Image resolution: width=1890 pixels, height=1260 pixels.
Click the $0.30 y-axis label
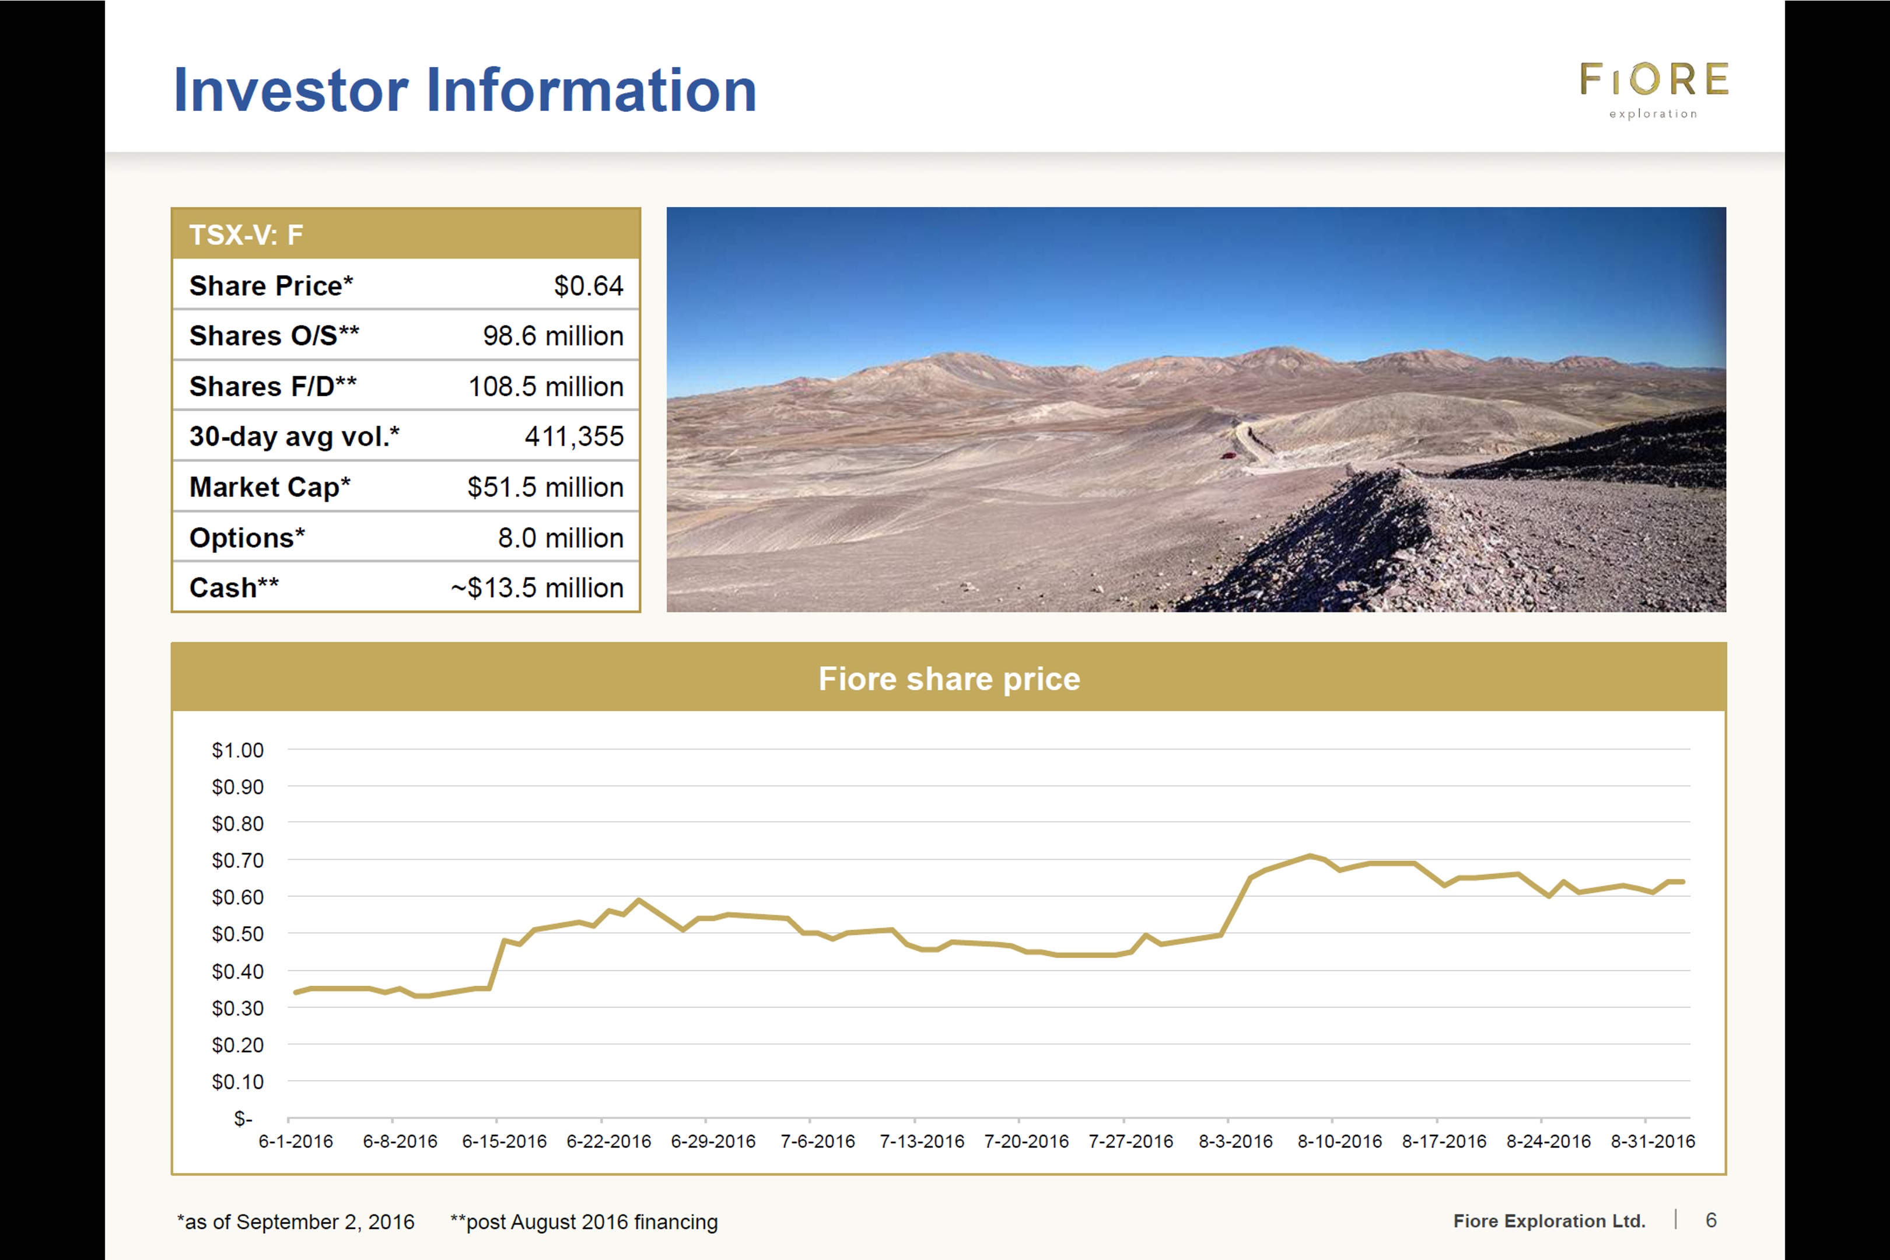[237, 1009]
